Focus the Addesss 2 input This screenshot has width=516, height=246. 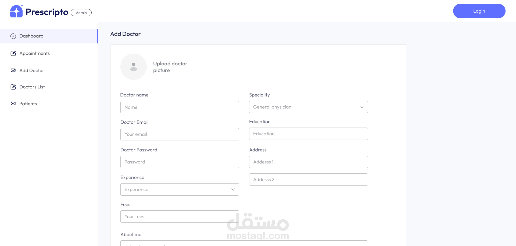click(x=309, y=180)
